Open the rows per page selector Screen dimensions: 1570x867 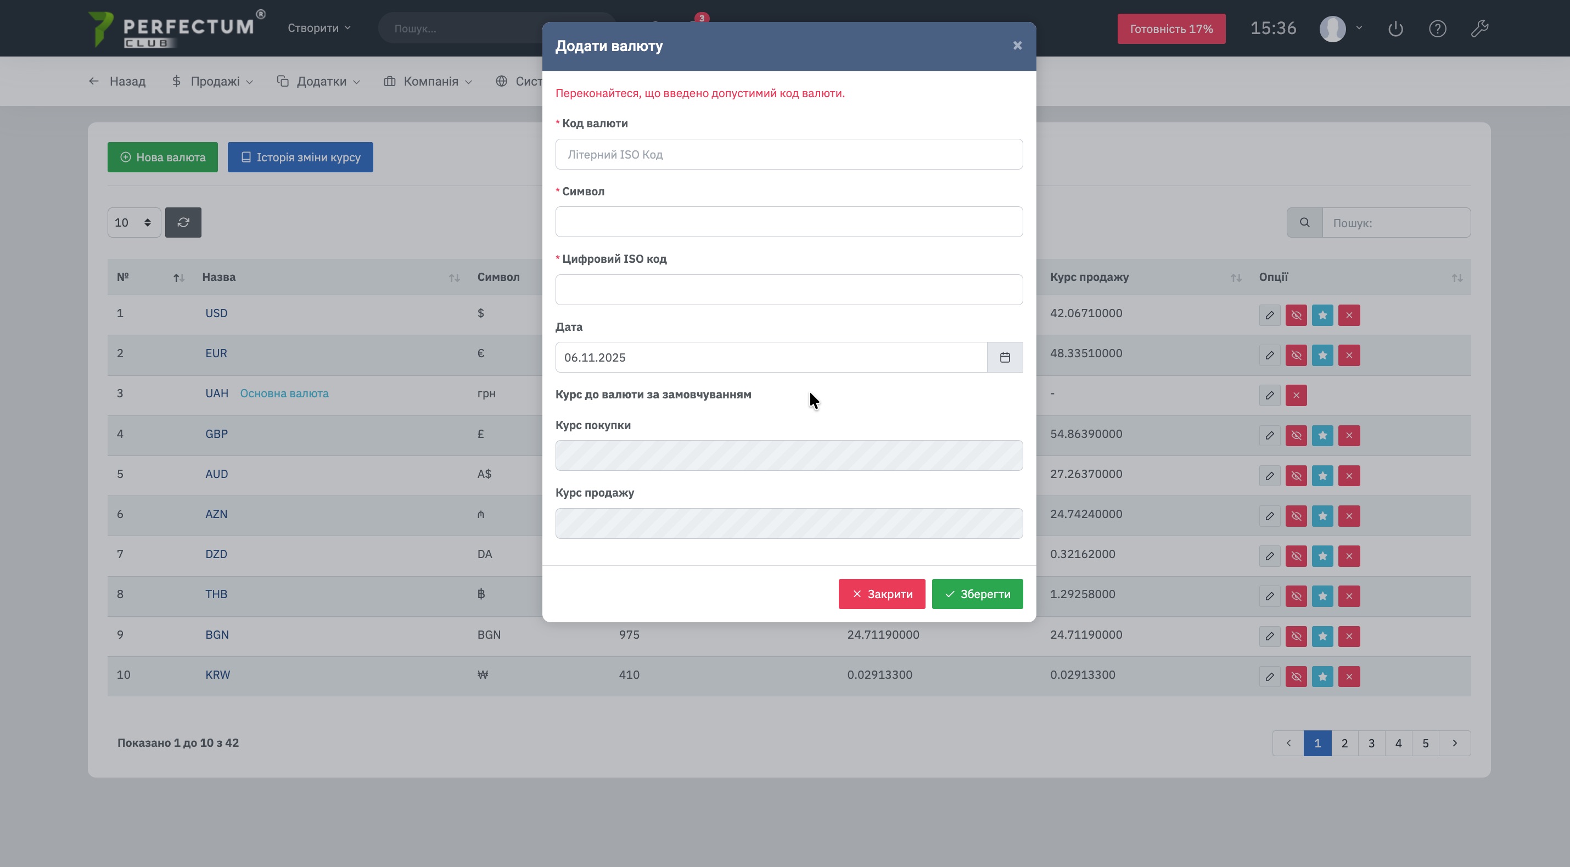click(x=133, y=223)
